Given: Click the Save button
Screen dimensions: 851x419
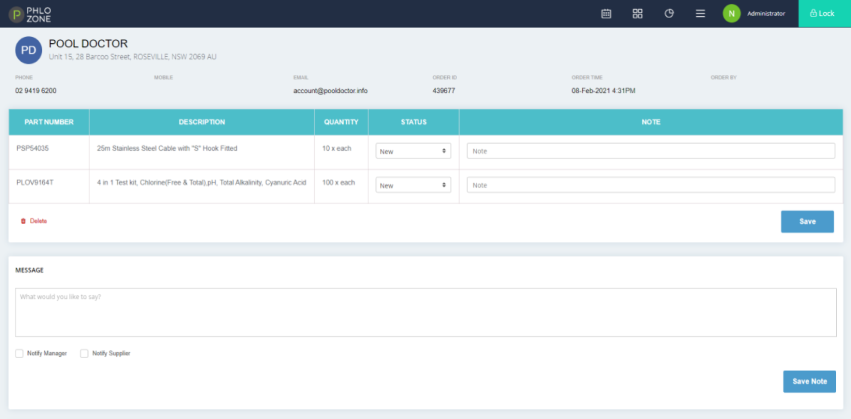Looking at the screenshot, I should [x=807, y=222].
